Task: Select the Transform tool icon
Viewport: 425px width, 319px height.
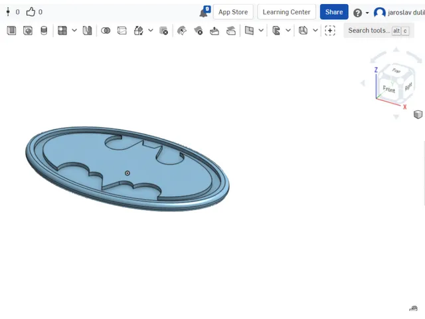Action: click(139, 31)
